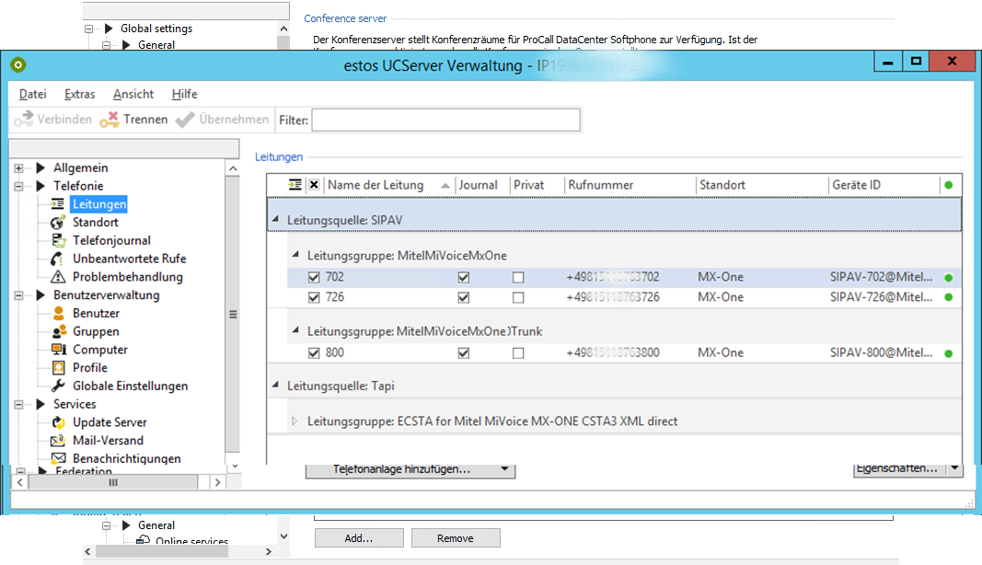Enable the Privat checkbox for line 726
Viewport: 982px width, 565px height.
click(x=518, y=298)
